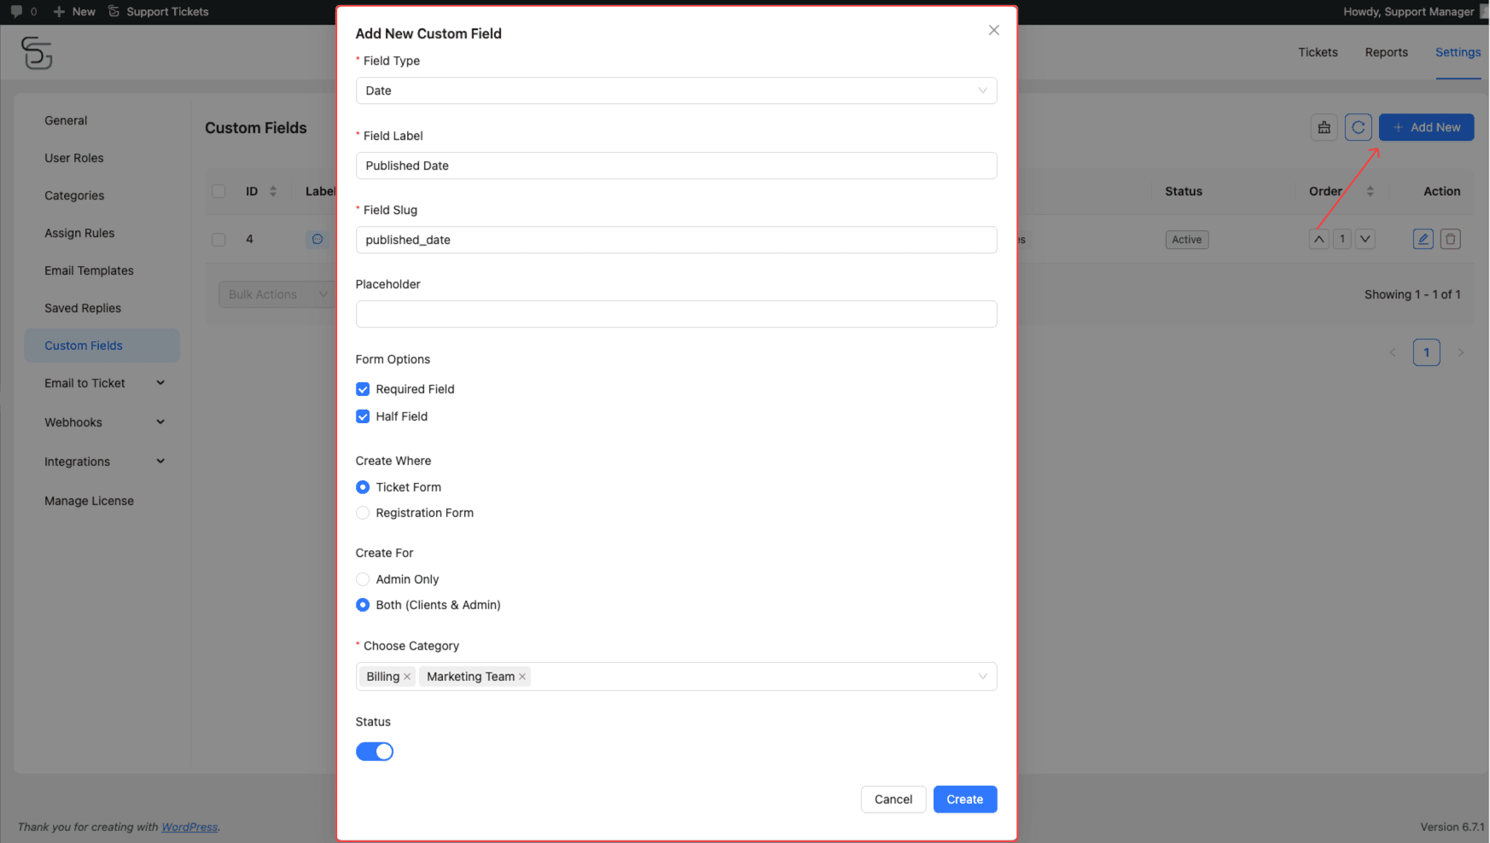This screenshot has height=843, width=1490.
Task: Open the Field Type dropdown
Action: tap(676, 90)
